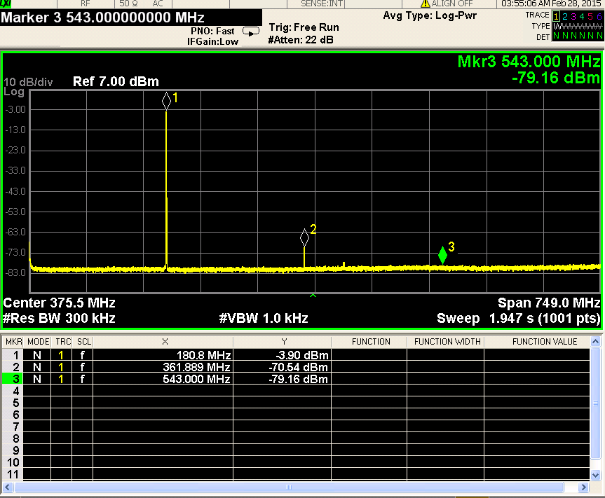
Task: Click the MODE column header in marker table
Action: click(x=38, y=342)
